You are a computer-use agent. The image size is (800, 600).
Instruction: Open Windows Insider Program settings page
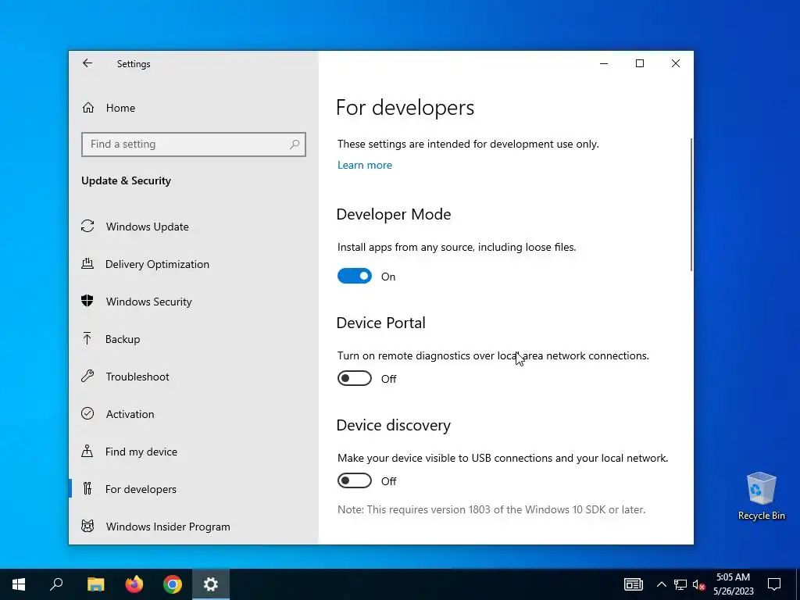coord(194,527)
